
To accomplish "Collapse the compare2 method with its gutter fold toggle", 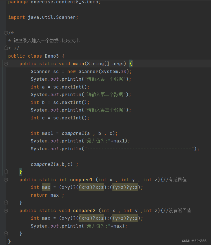I will point(6,211).
